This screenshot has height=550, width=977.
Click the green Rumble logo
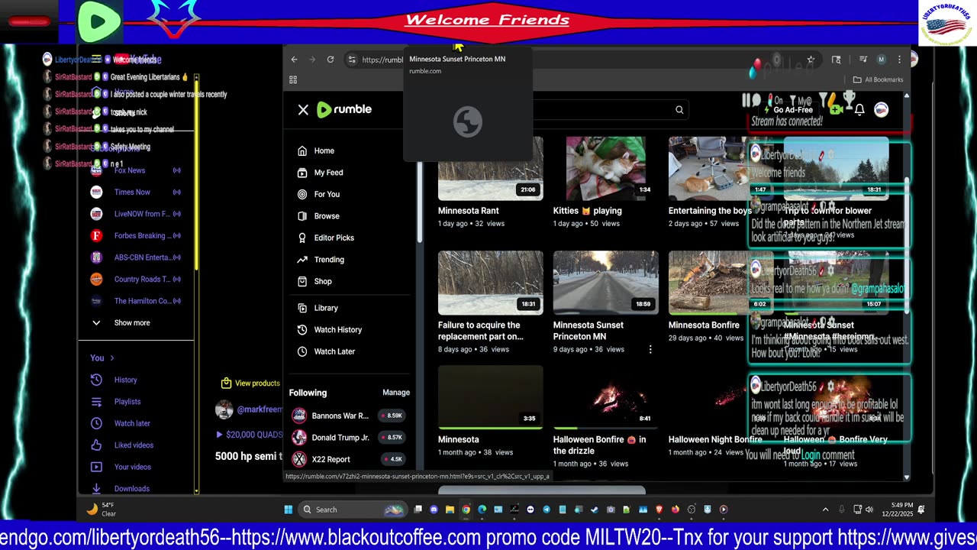[x=344, y=109]
